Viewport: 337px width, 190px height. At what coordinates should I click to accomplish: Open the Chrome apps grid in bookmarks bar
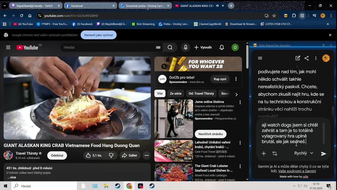coord(4,24)
